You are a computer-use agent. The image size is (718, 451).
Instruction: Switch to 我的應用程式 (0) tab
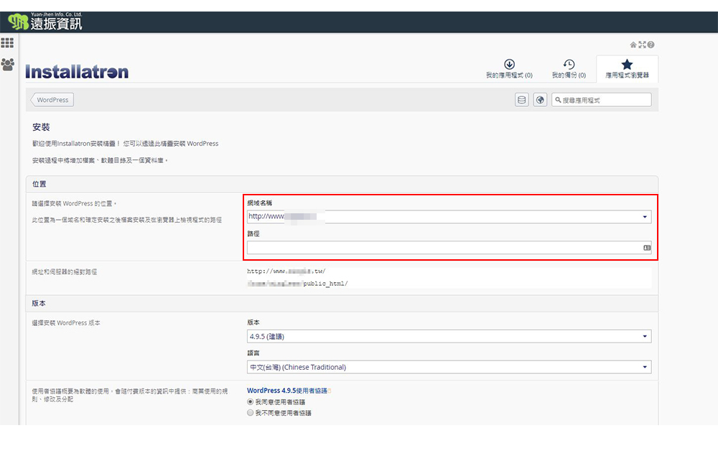509,69
